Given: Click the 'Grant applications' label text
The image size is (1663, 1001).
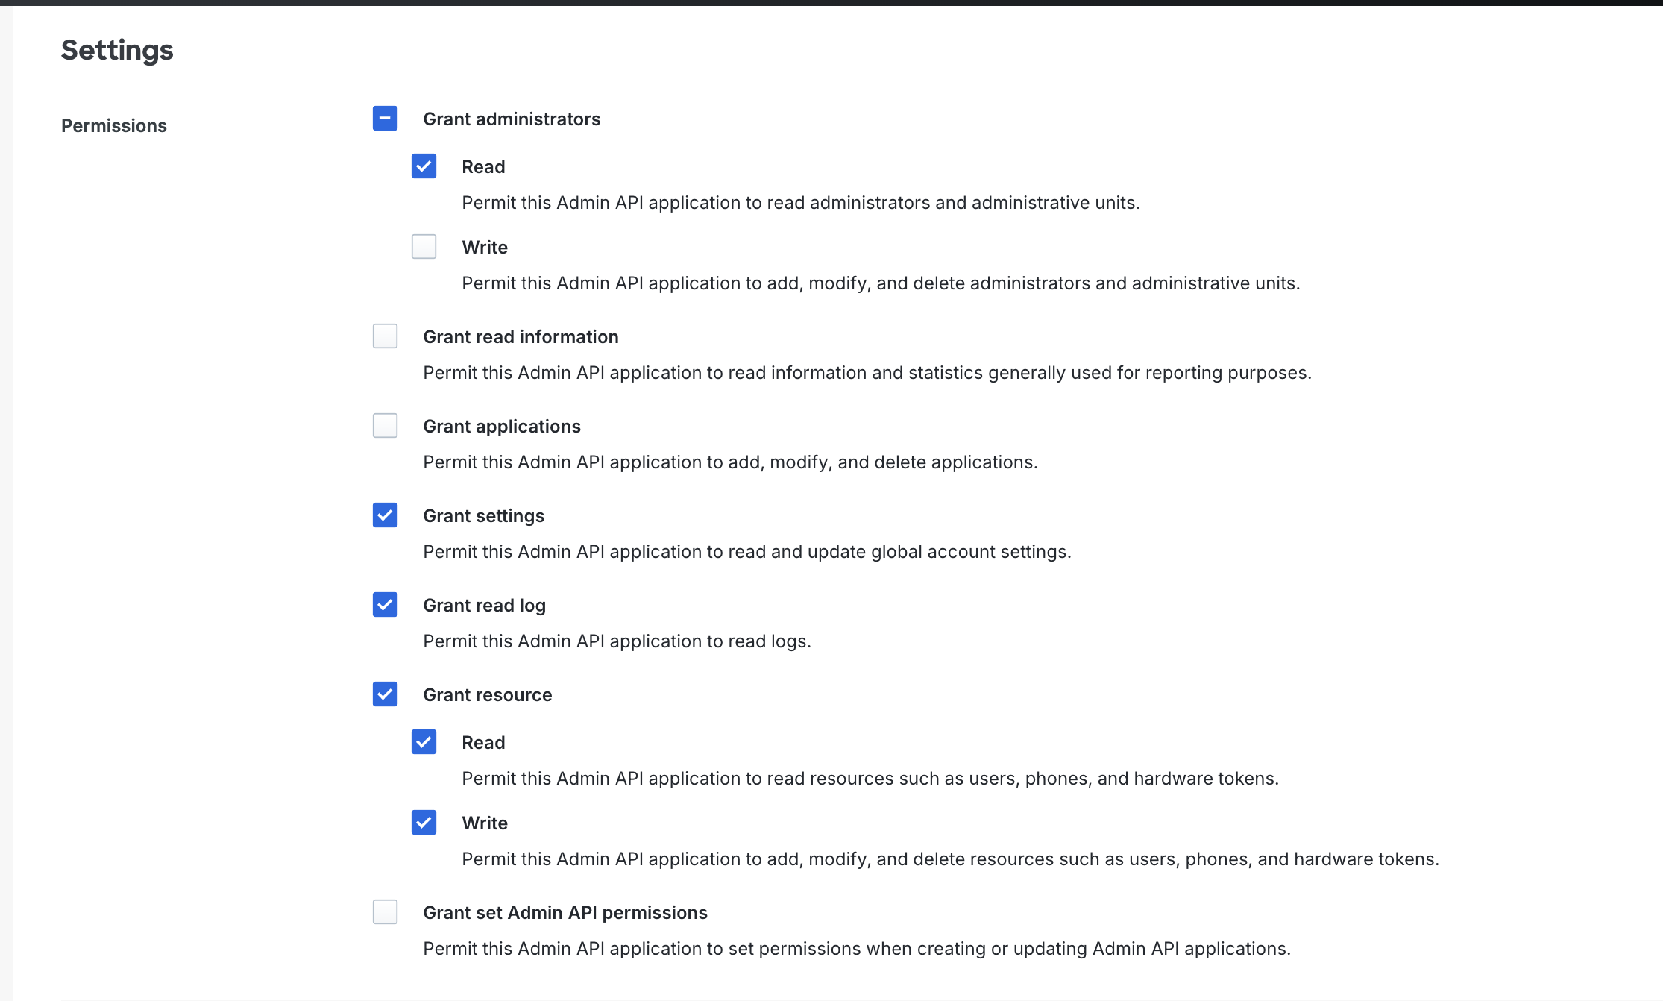Looking at the screenshot, I should click(502, 427).
